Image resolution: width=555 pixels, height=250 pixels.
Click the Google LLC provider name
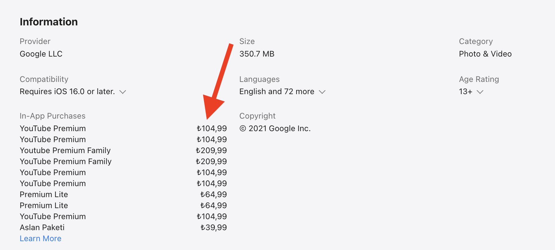[41, 54]
